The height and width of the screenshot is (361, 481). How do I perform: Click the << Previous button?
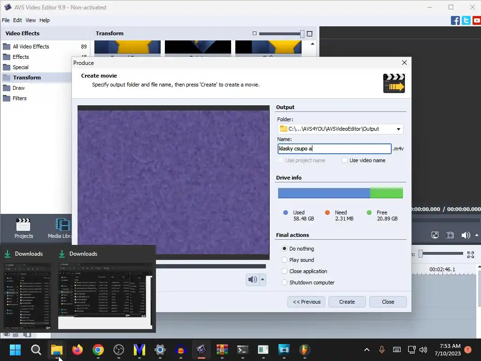[x=306, y=302]
